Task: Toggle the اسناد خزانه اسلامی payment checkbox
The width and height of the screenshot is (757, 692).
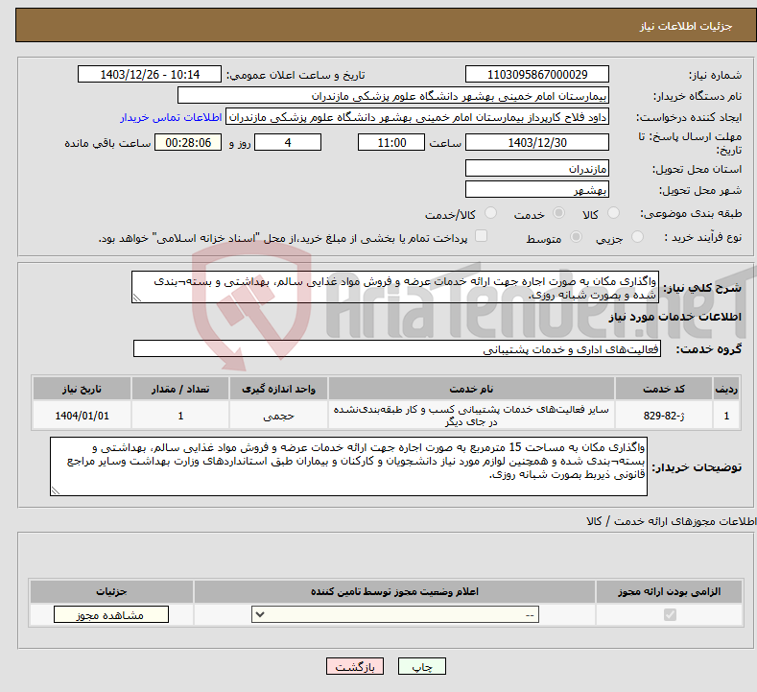Action: (481, 236)
